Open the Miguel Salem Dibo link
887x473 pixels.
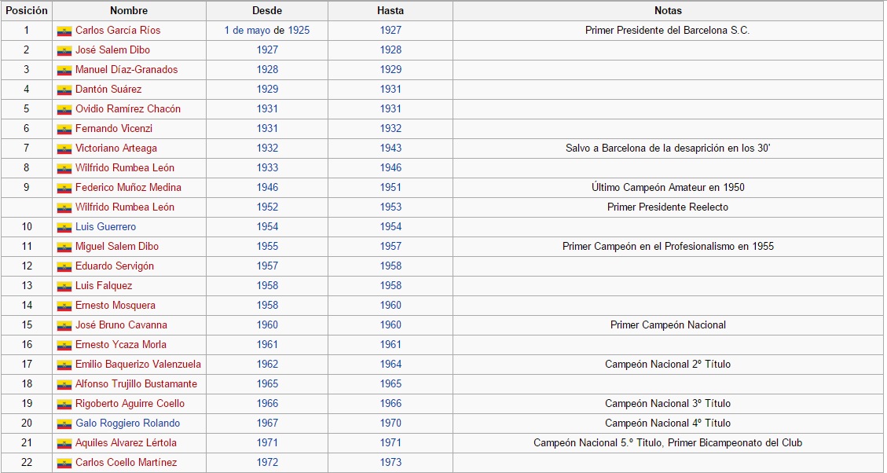click(x=117, y=247)
